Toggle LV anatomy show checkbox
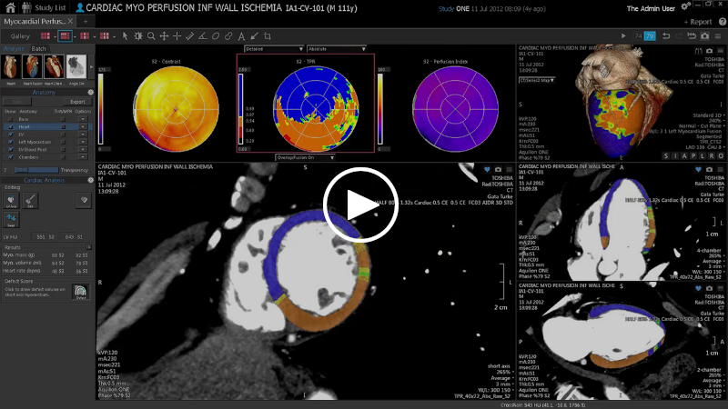This screenshot has width=728, height=409. click(11, 135)
